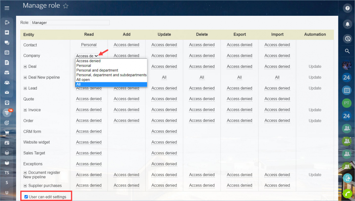Image resolution: width=355 pixels, height=201 pixels.
Task: Edit Contact Read permission set to Personal
Action: click(x=89, y=45)
